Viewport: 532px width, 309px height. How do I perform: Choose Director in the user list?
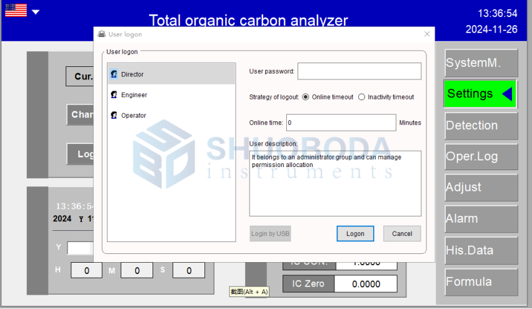(171, 74)
